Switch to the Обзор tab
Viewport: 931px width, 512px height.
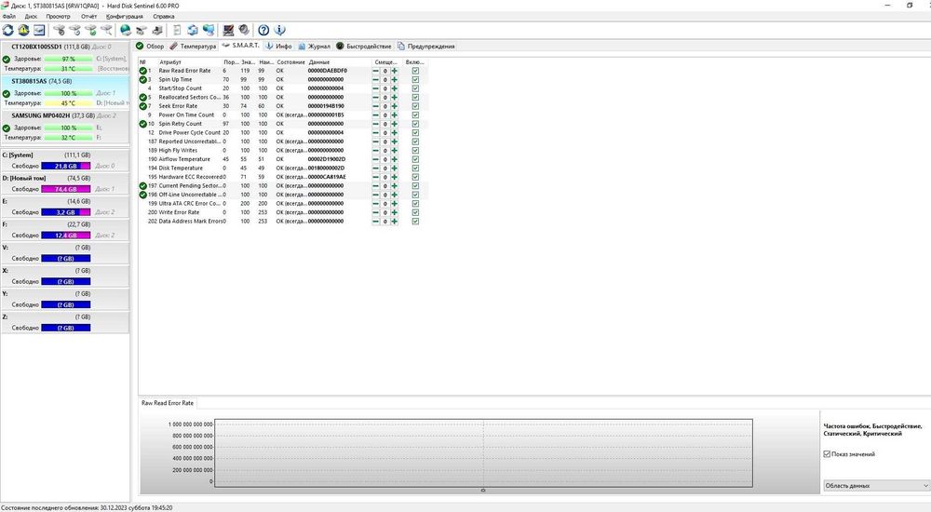coord(150,47)
